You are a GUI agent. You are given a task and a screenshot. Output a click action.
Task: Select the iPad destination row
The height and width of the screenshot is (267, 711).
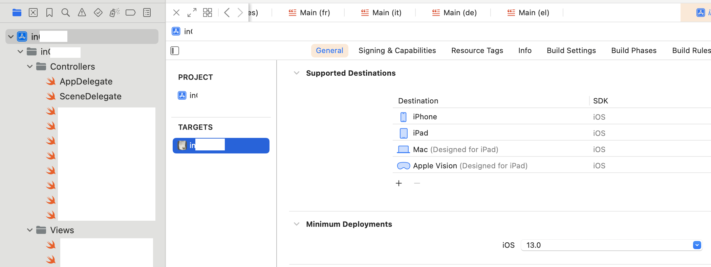point(421,133)
